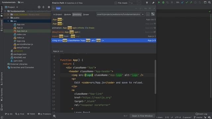Image resolution: width=212 pixels, height=119 pixels.
Task: Select the import logo result in App.js 2
Action: [x=104, y=36]
